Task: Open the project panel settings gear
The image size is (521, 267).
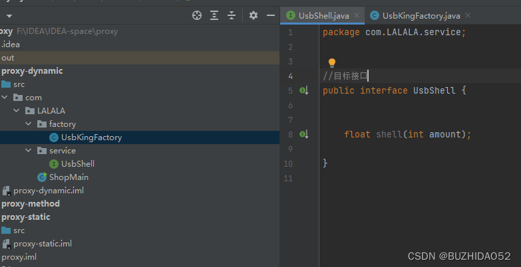Action: [254, 15]
